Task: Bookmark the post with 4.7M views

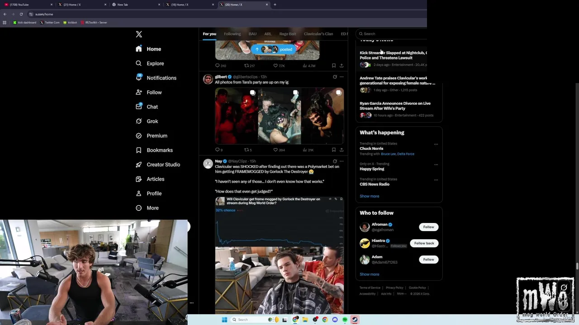Action: [334, 66]
